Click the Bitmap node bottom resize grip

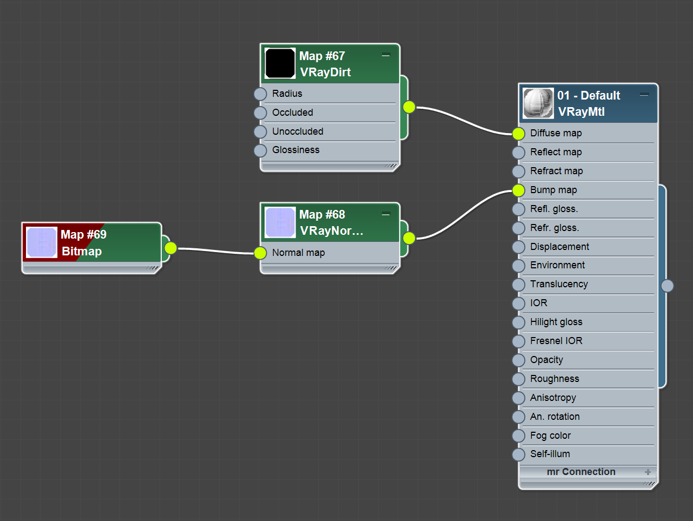click(x=153, y=268)
